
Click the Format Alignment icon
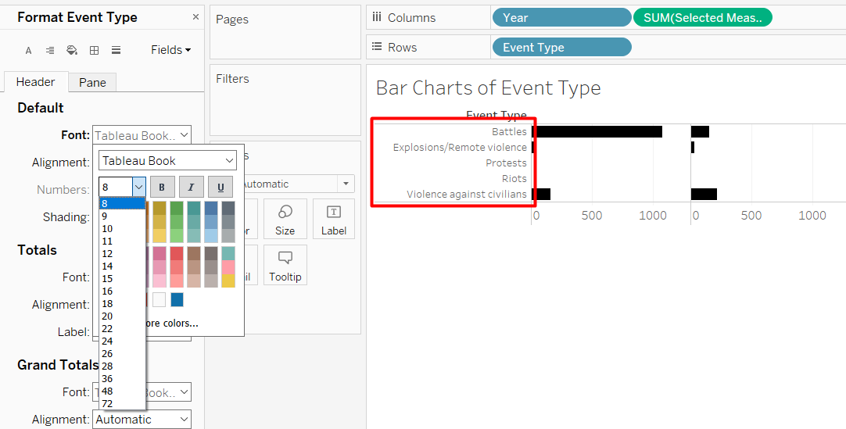click(50, 51)
